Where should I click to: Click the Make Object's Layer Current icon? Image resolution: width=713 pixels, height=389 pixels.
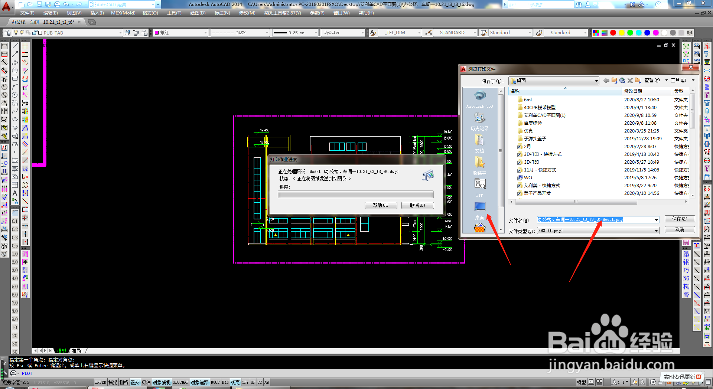coord(127,33)
